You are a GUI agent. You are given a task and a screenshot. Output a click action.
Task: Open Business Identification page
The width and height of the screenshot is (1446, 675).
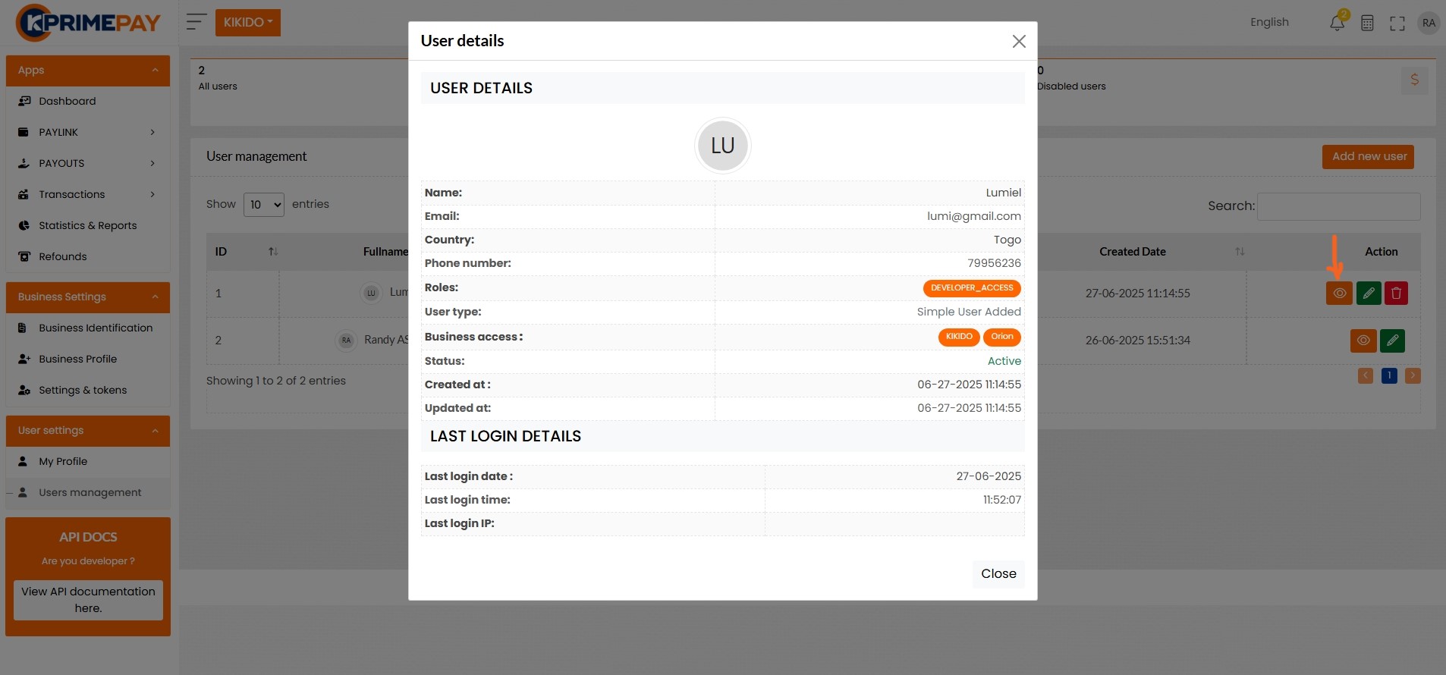tap(88, 328)
